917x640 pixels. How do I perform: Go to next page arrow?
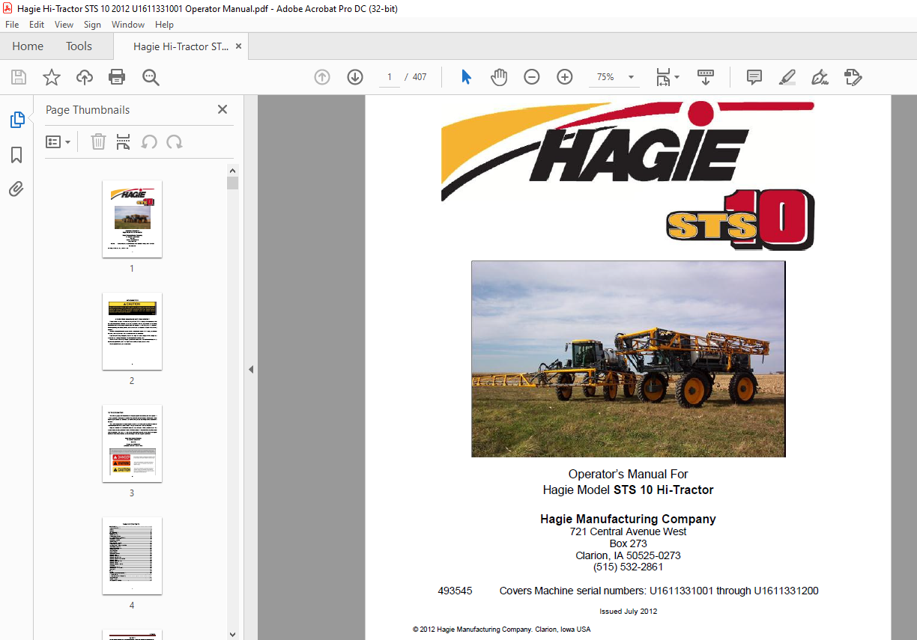[x=355, y=77]
